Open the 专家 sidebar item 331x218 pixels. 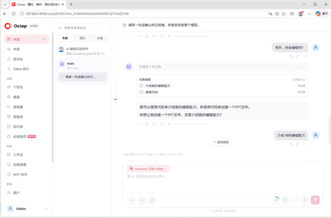coord(27,49)
